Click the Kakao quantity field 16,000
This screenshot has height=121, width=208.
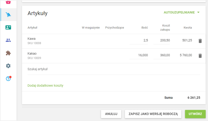tap(139, 55)
